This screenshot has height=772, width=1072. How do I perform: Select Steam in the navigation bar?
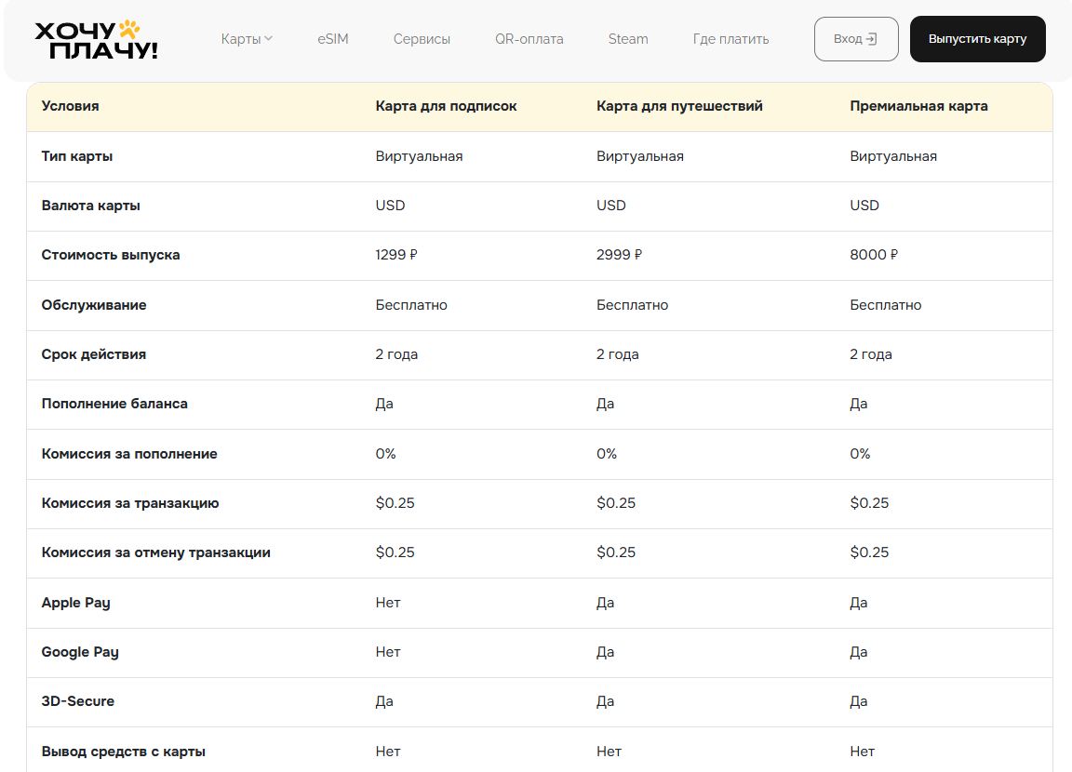click(628, 39)
